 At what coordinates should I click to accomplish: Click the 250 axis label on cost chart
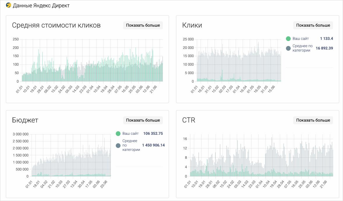(x=16, y=39)
